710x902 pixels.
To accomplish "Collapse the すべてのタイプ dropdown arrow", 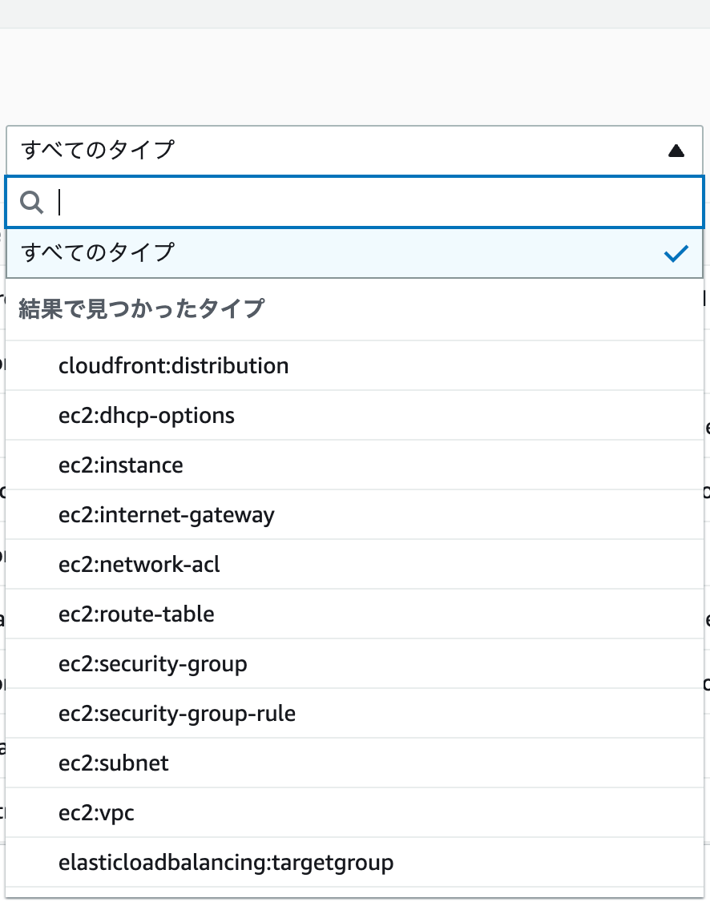I will 676,151.
